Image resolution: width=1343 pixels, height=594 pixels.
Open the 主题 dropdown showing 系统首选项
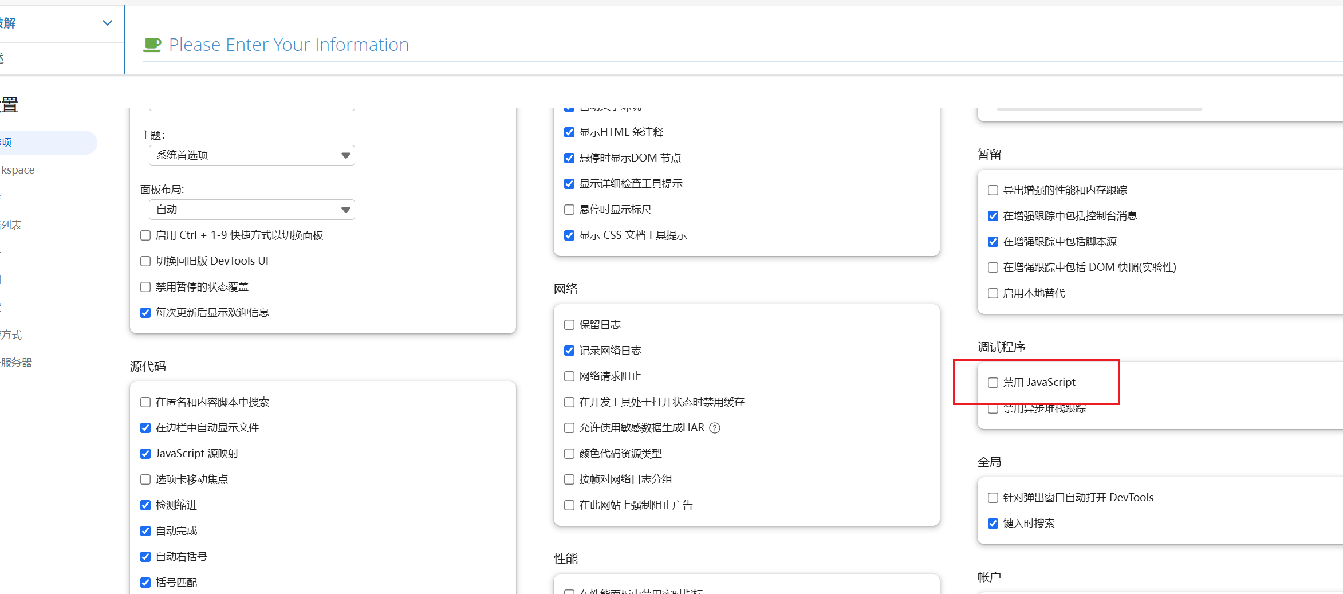251,155
